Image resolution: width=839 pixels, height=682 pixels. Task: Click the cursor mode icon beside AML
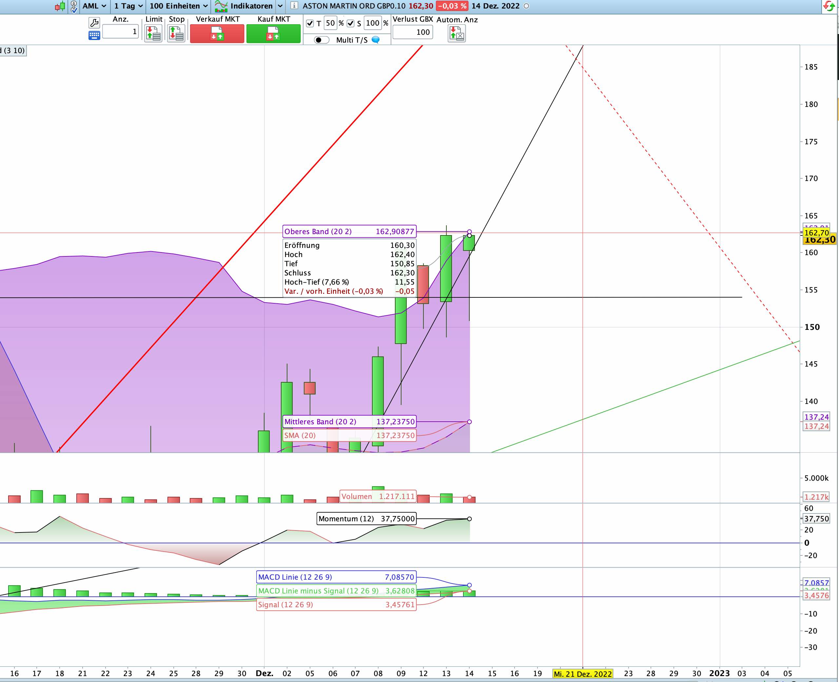tap(74, 6)
